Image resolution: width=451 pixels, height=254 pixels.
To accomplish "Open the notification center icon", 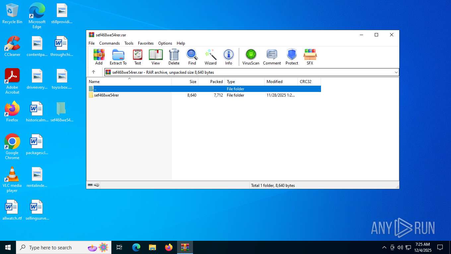I will click(x=440, y=247).
